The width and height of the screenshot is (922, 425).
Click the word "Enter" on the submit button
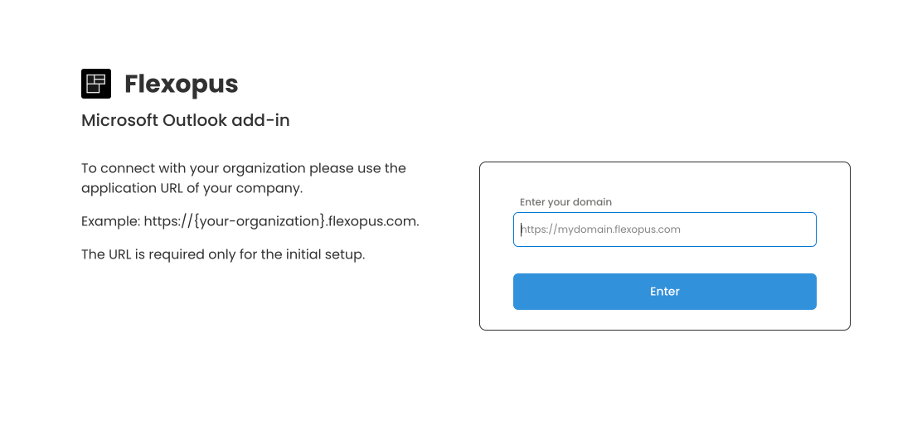coord(664,292)
